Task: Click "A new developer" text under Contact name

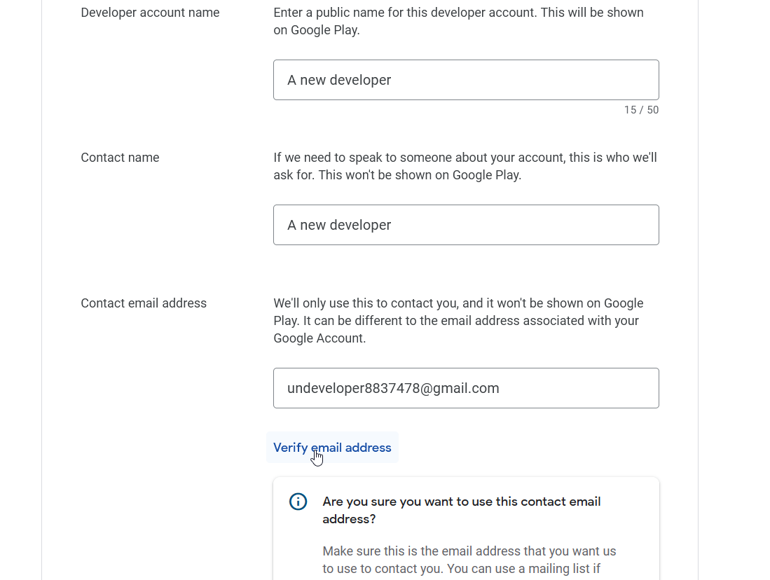Action: point(339,225)
